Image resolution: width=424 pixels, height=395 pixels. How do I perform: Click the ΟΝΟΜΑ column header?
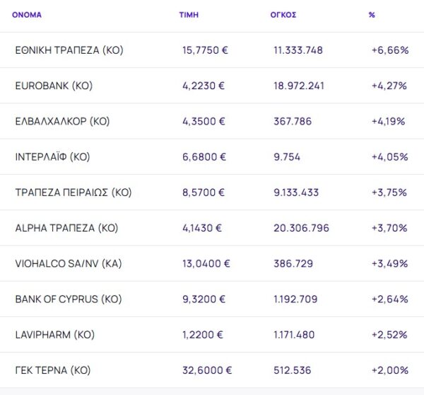pos(27,14)
